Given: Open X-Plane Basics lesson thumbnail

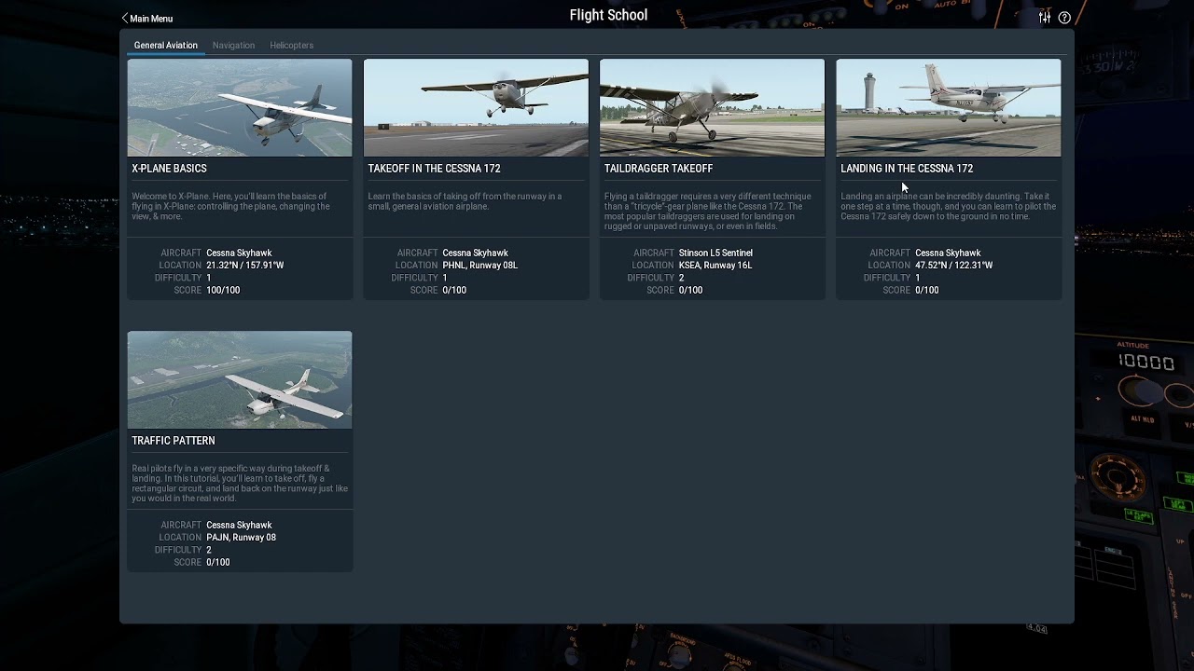Looking at the screenshot, I should (240, 108).
